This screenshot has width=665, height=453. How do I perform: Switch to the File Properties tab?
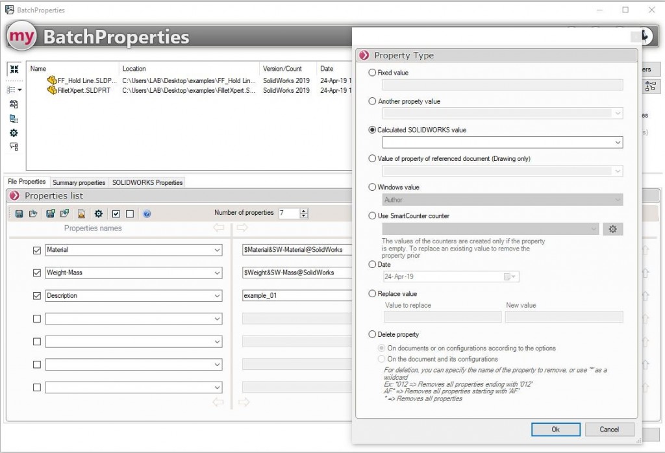click(x=27, y=182)
